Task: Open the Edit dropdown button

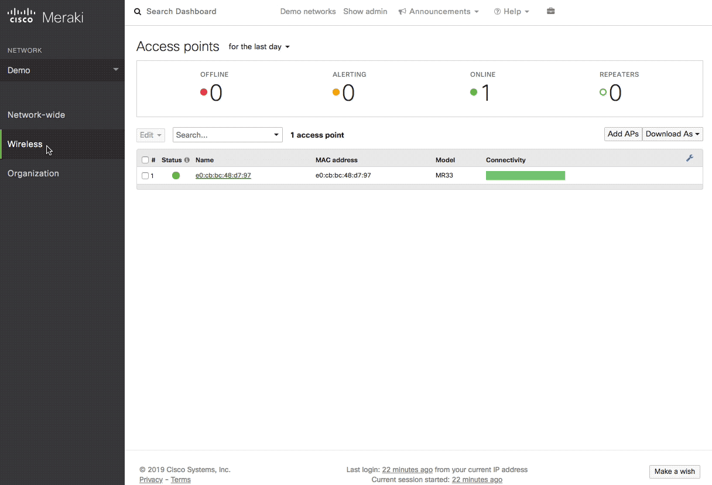Action: (150, 135)
